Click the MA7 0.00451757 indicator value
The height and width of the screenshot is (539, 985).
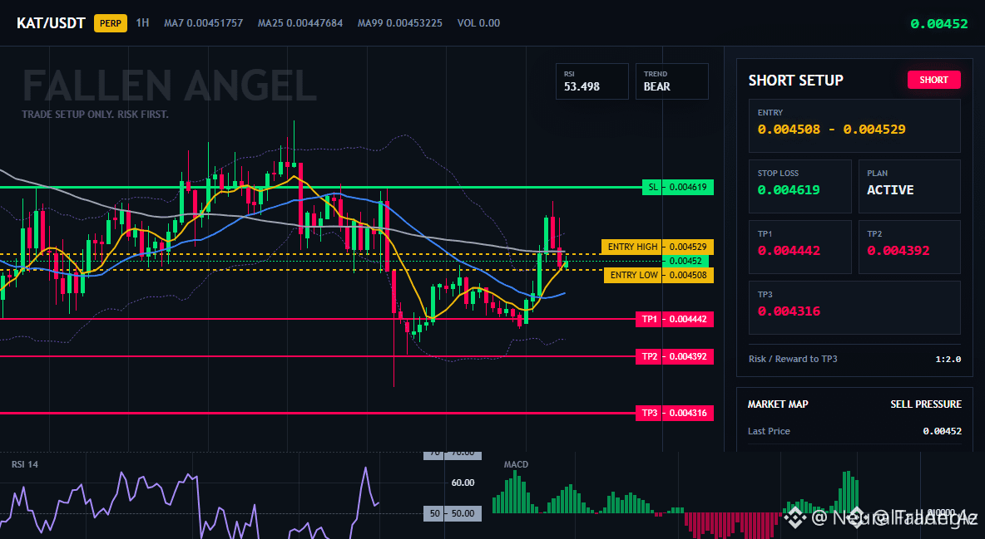(204, 23)
